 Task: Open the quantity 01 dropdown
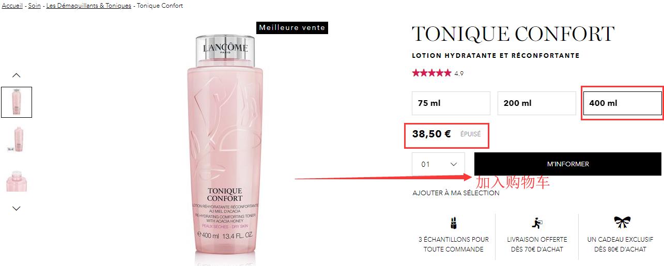pyautogui.click(x=438, y=164)
